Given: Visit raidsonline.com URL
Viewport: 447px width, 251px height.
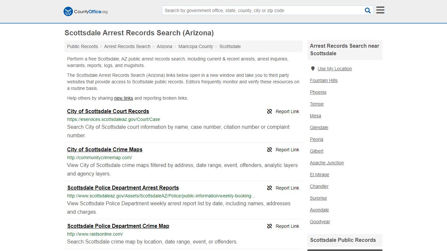Looking at the screenshot, I should point(95,234).
